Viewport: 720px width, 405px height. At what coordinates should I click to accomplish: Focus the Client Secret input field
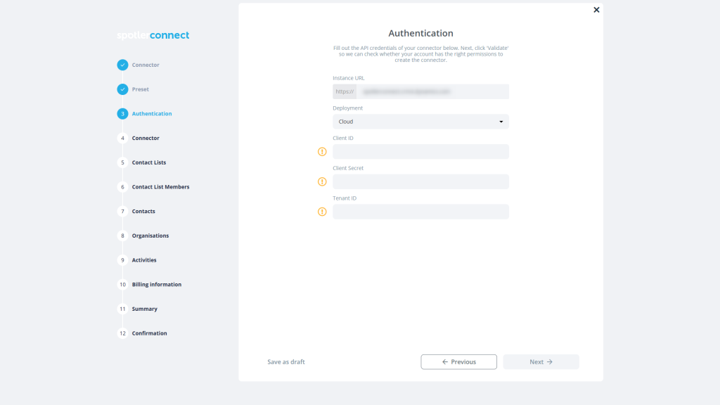pos(420,182)
